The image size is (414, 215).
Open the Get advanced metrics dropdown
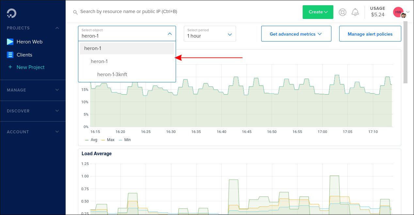click(296, 34)
